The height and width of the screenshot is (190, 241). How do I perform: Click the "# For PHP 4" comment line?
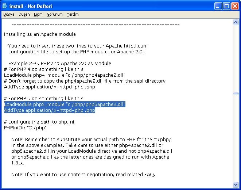[44, 69]
